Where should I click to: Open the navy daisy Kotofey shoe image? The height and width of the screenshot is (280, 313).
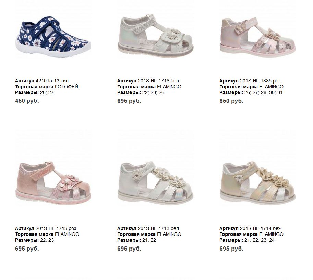pos(53,37)
